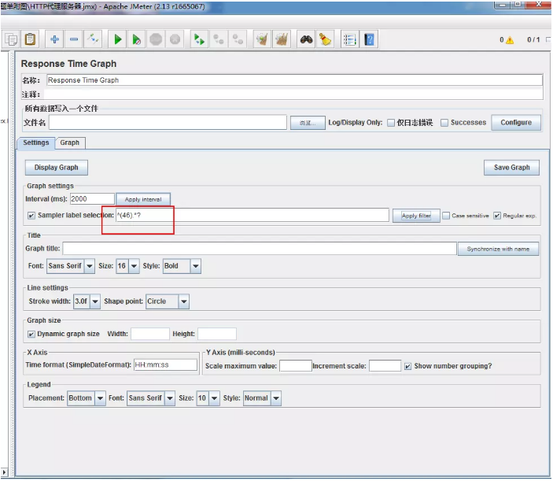This screenshot has height=481, width=553.
Task: Toggle the Successes checkbox
Action: (x=444, y=123)
